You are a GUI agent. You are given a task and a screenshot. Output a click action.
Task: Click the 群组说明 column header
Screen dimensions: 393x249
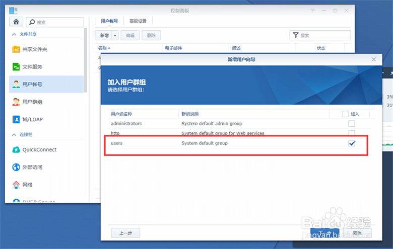coord(190,114)
